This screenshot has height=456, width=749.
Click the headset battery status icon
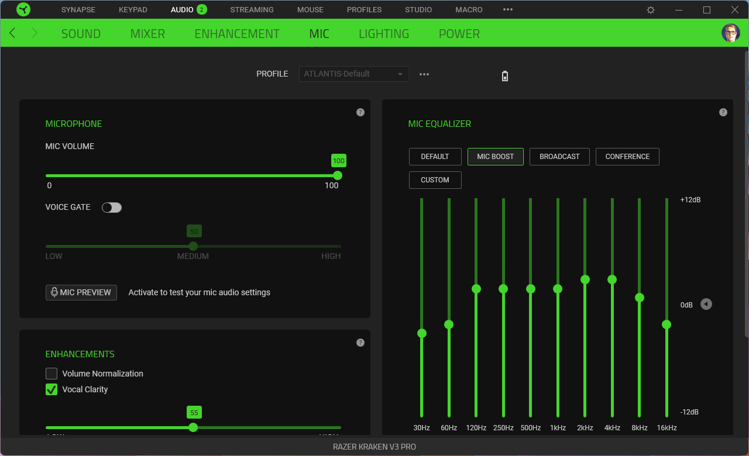505,76
